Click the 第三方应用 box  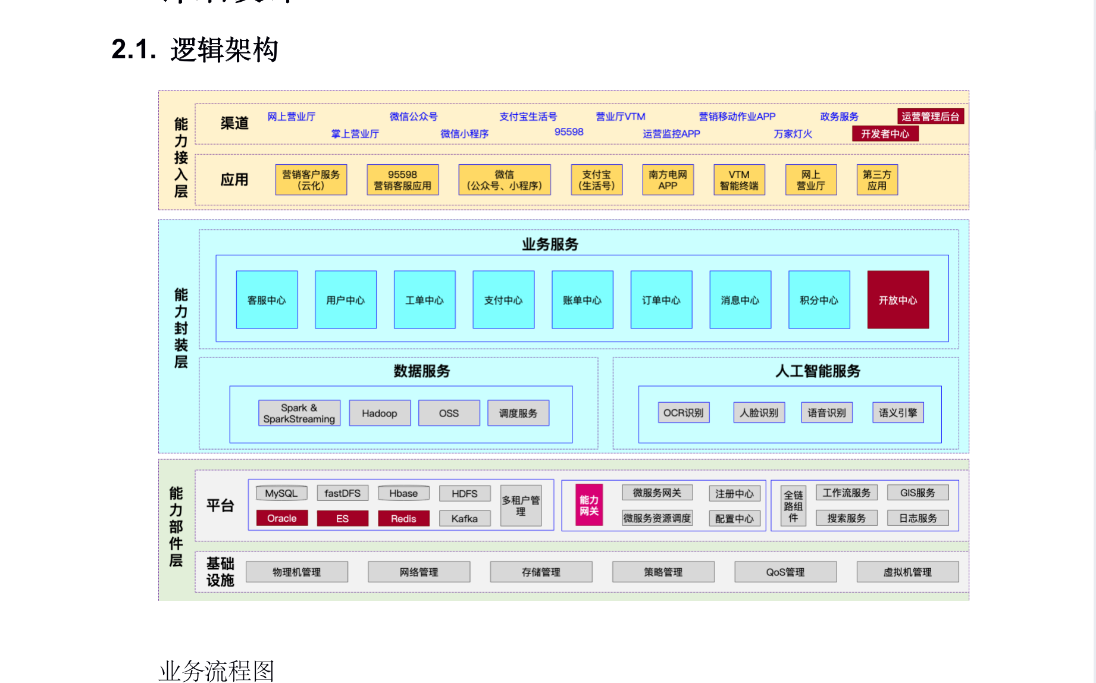(x=877, y=180)
